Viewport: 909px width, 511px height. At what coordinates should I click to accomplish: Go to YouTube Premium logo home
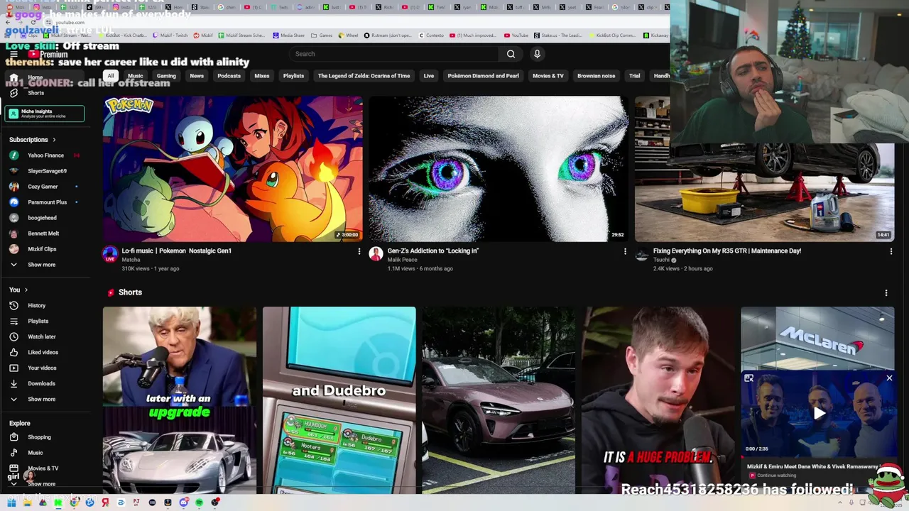pyautogui.click(x=48, y=54)
